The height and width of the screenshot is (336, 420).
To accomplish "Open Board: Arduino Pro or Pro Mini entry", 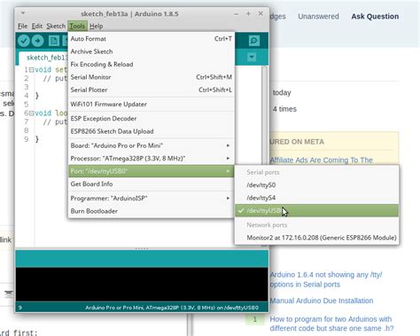I will click(x=152, y=145).
